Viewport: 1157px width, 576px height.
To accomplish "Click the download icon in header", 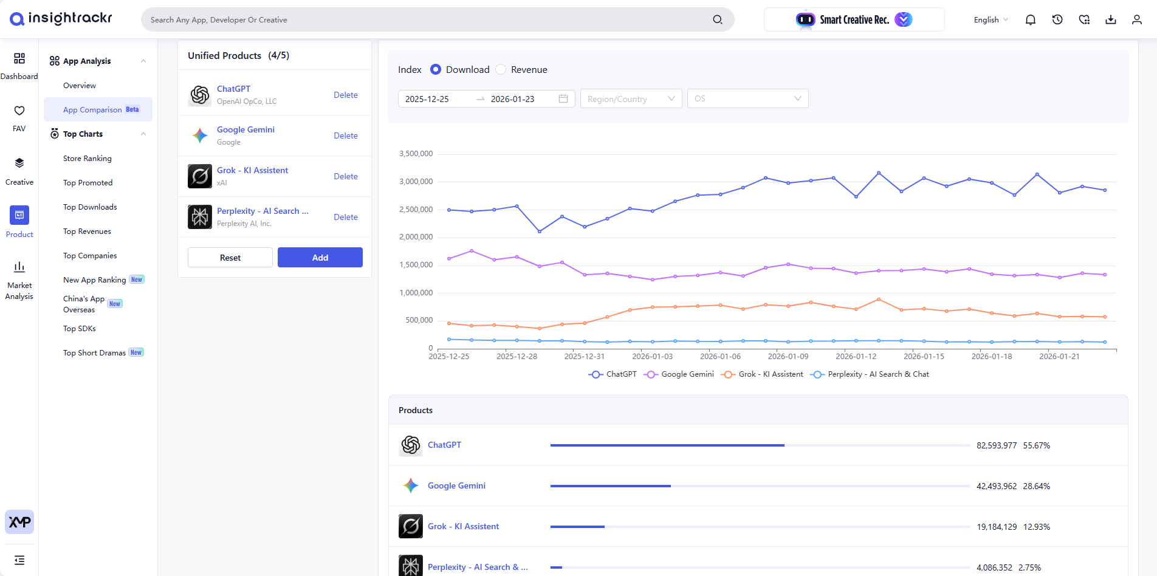I will pyautogui.click(x=1110, y=19).
